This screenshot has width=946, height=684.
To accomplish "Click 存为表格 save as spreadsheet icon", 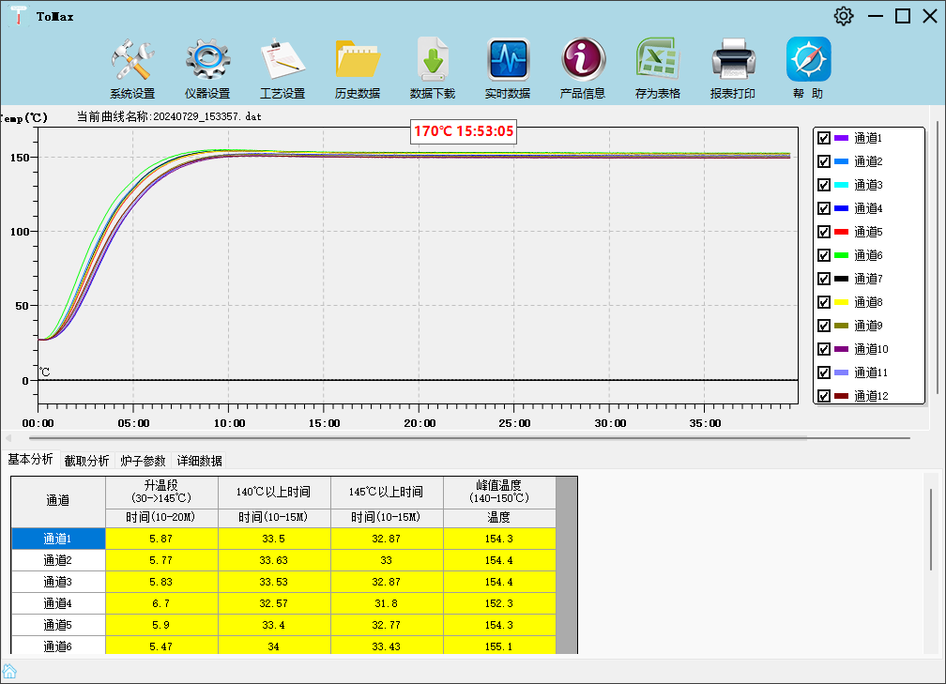I will point(658,61).
